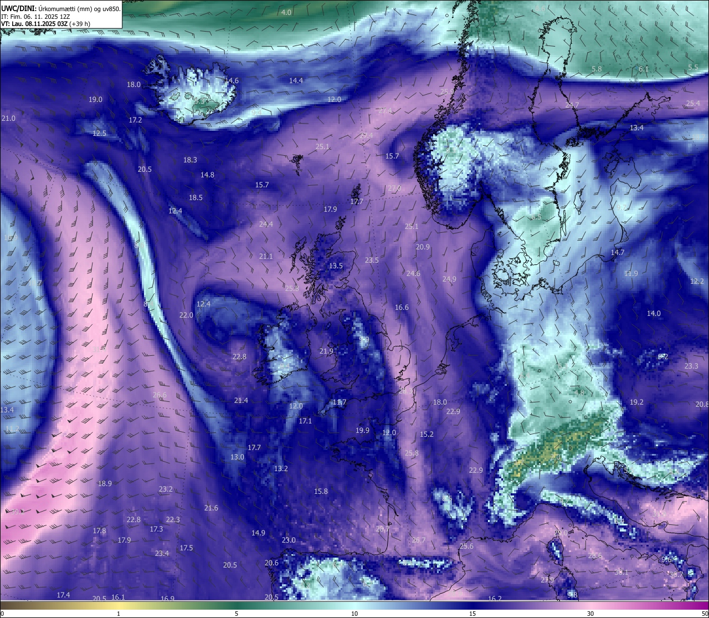709x618 pixels.
Task: Click the 23.4 value label
Action: 162,553
